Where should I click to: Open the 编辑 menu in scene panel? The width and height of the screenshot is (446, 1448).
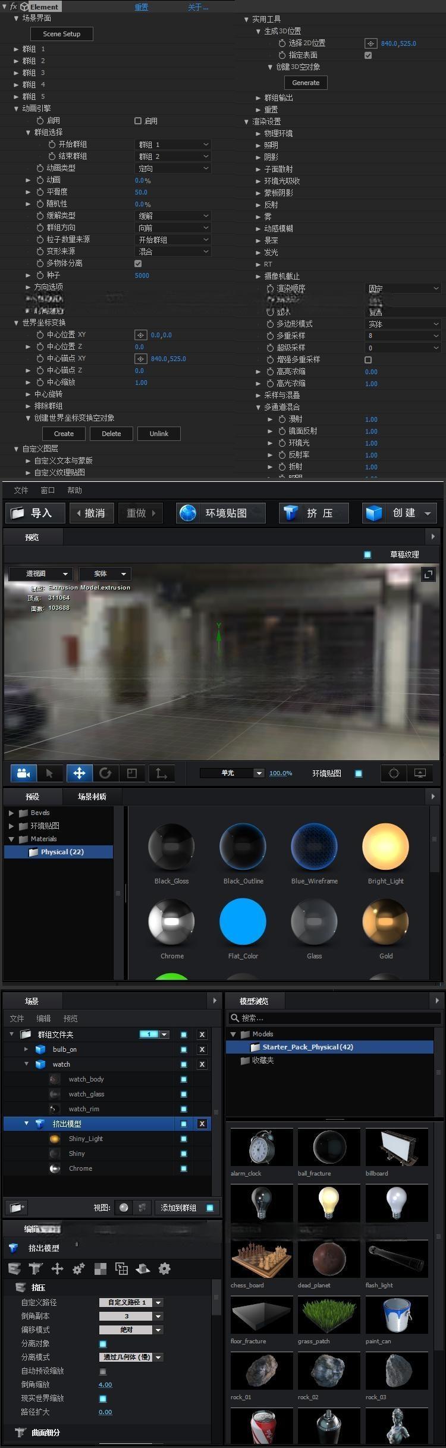point(43,1018)
